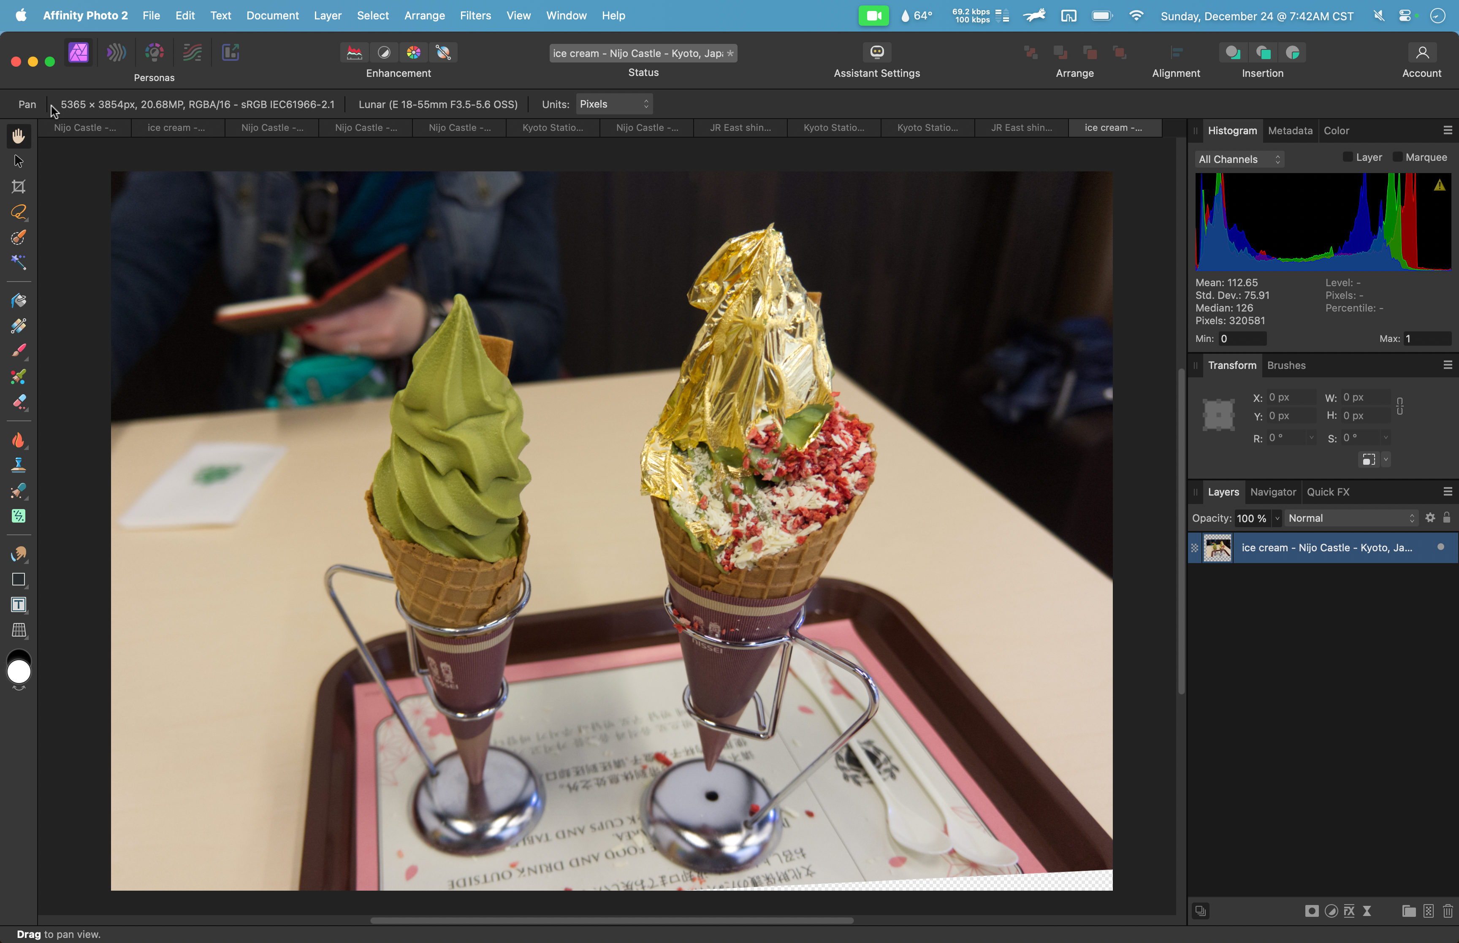Add a live filter layer

(x=1367, y=911)
